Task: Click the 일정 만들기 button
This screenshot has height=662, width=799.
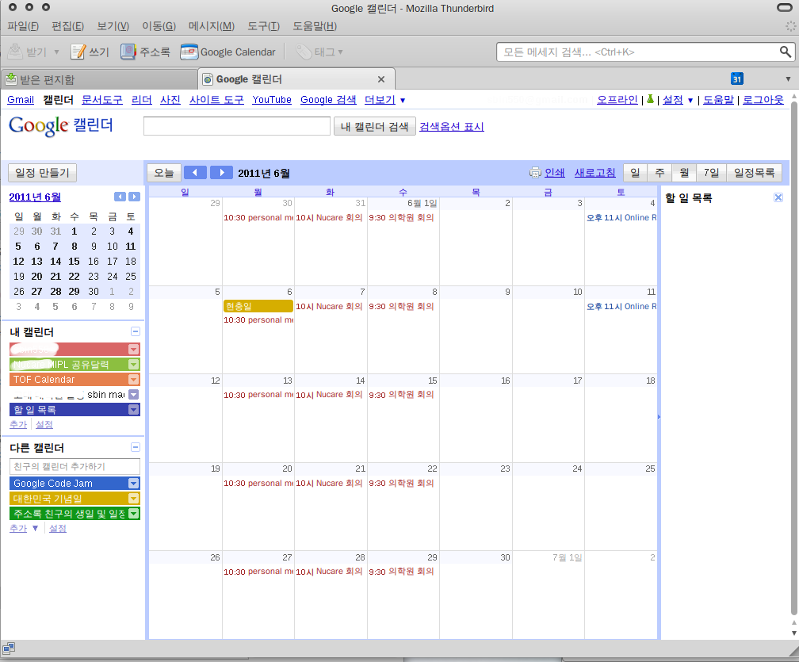Action: 42,173
